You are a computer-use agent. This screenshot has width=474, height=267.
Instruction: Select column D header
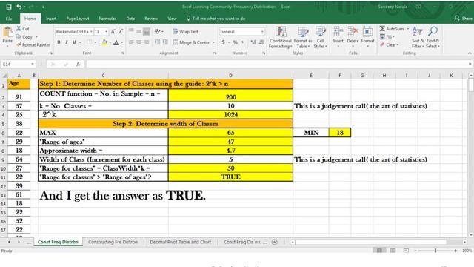230,75
